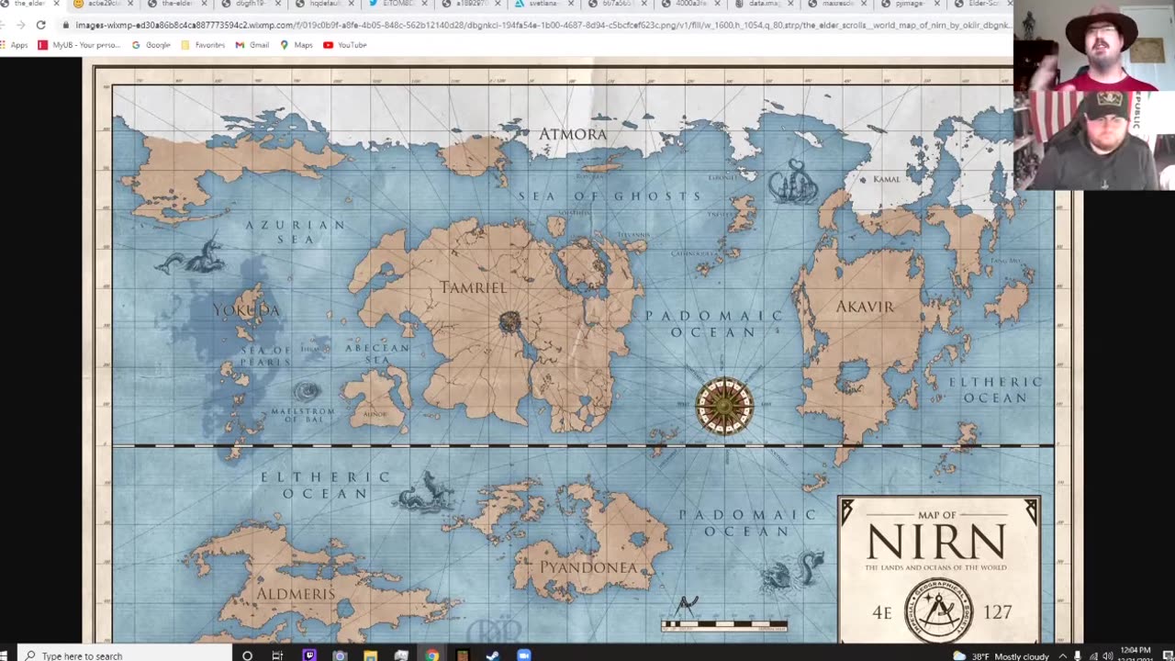Click the Aldmeris label on map
The height and width of the screenshot is (661, 1175).
(x=296, y=594)
